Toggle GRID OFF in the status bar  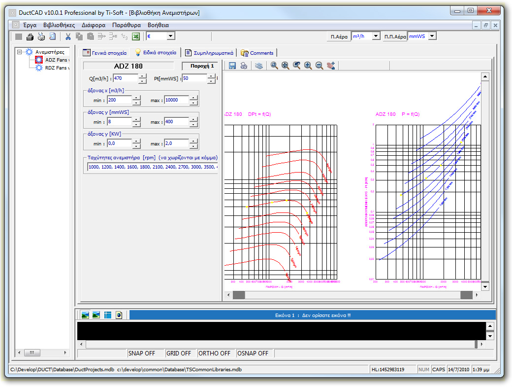tap(178, 353)
